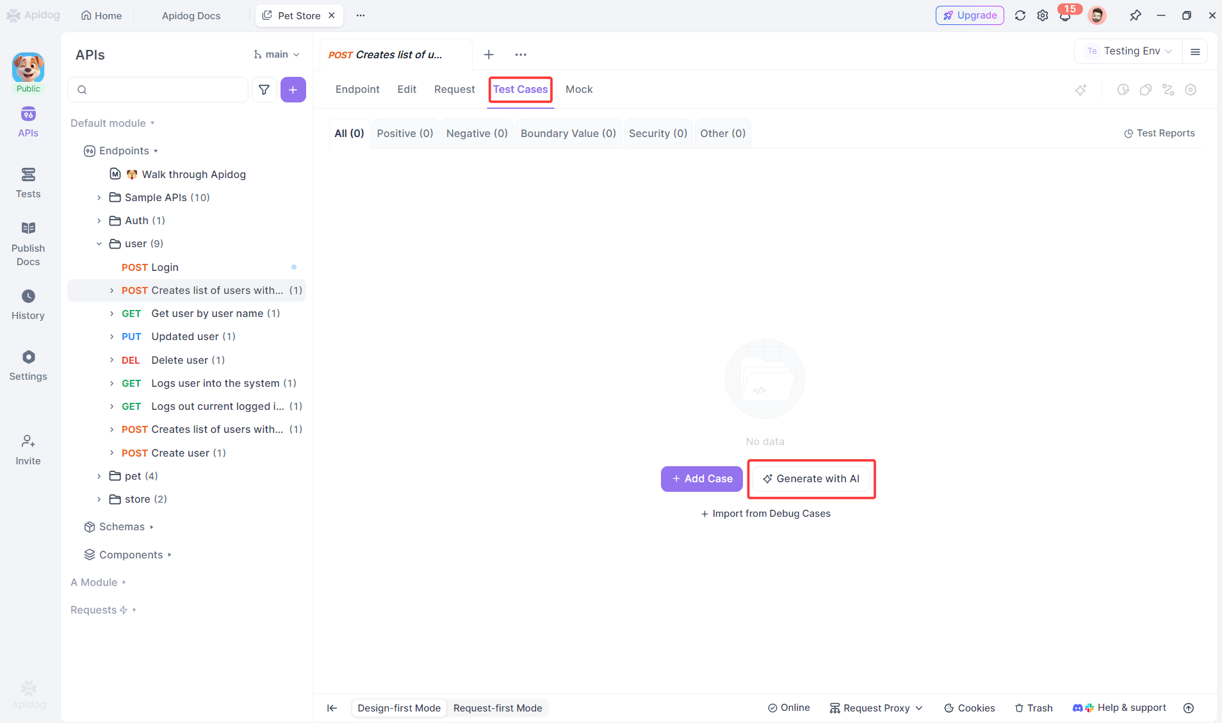
Task: Pin the window using the pin icon
Action: tap(1136, 15)
